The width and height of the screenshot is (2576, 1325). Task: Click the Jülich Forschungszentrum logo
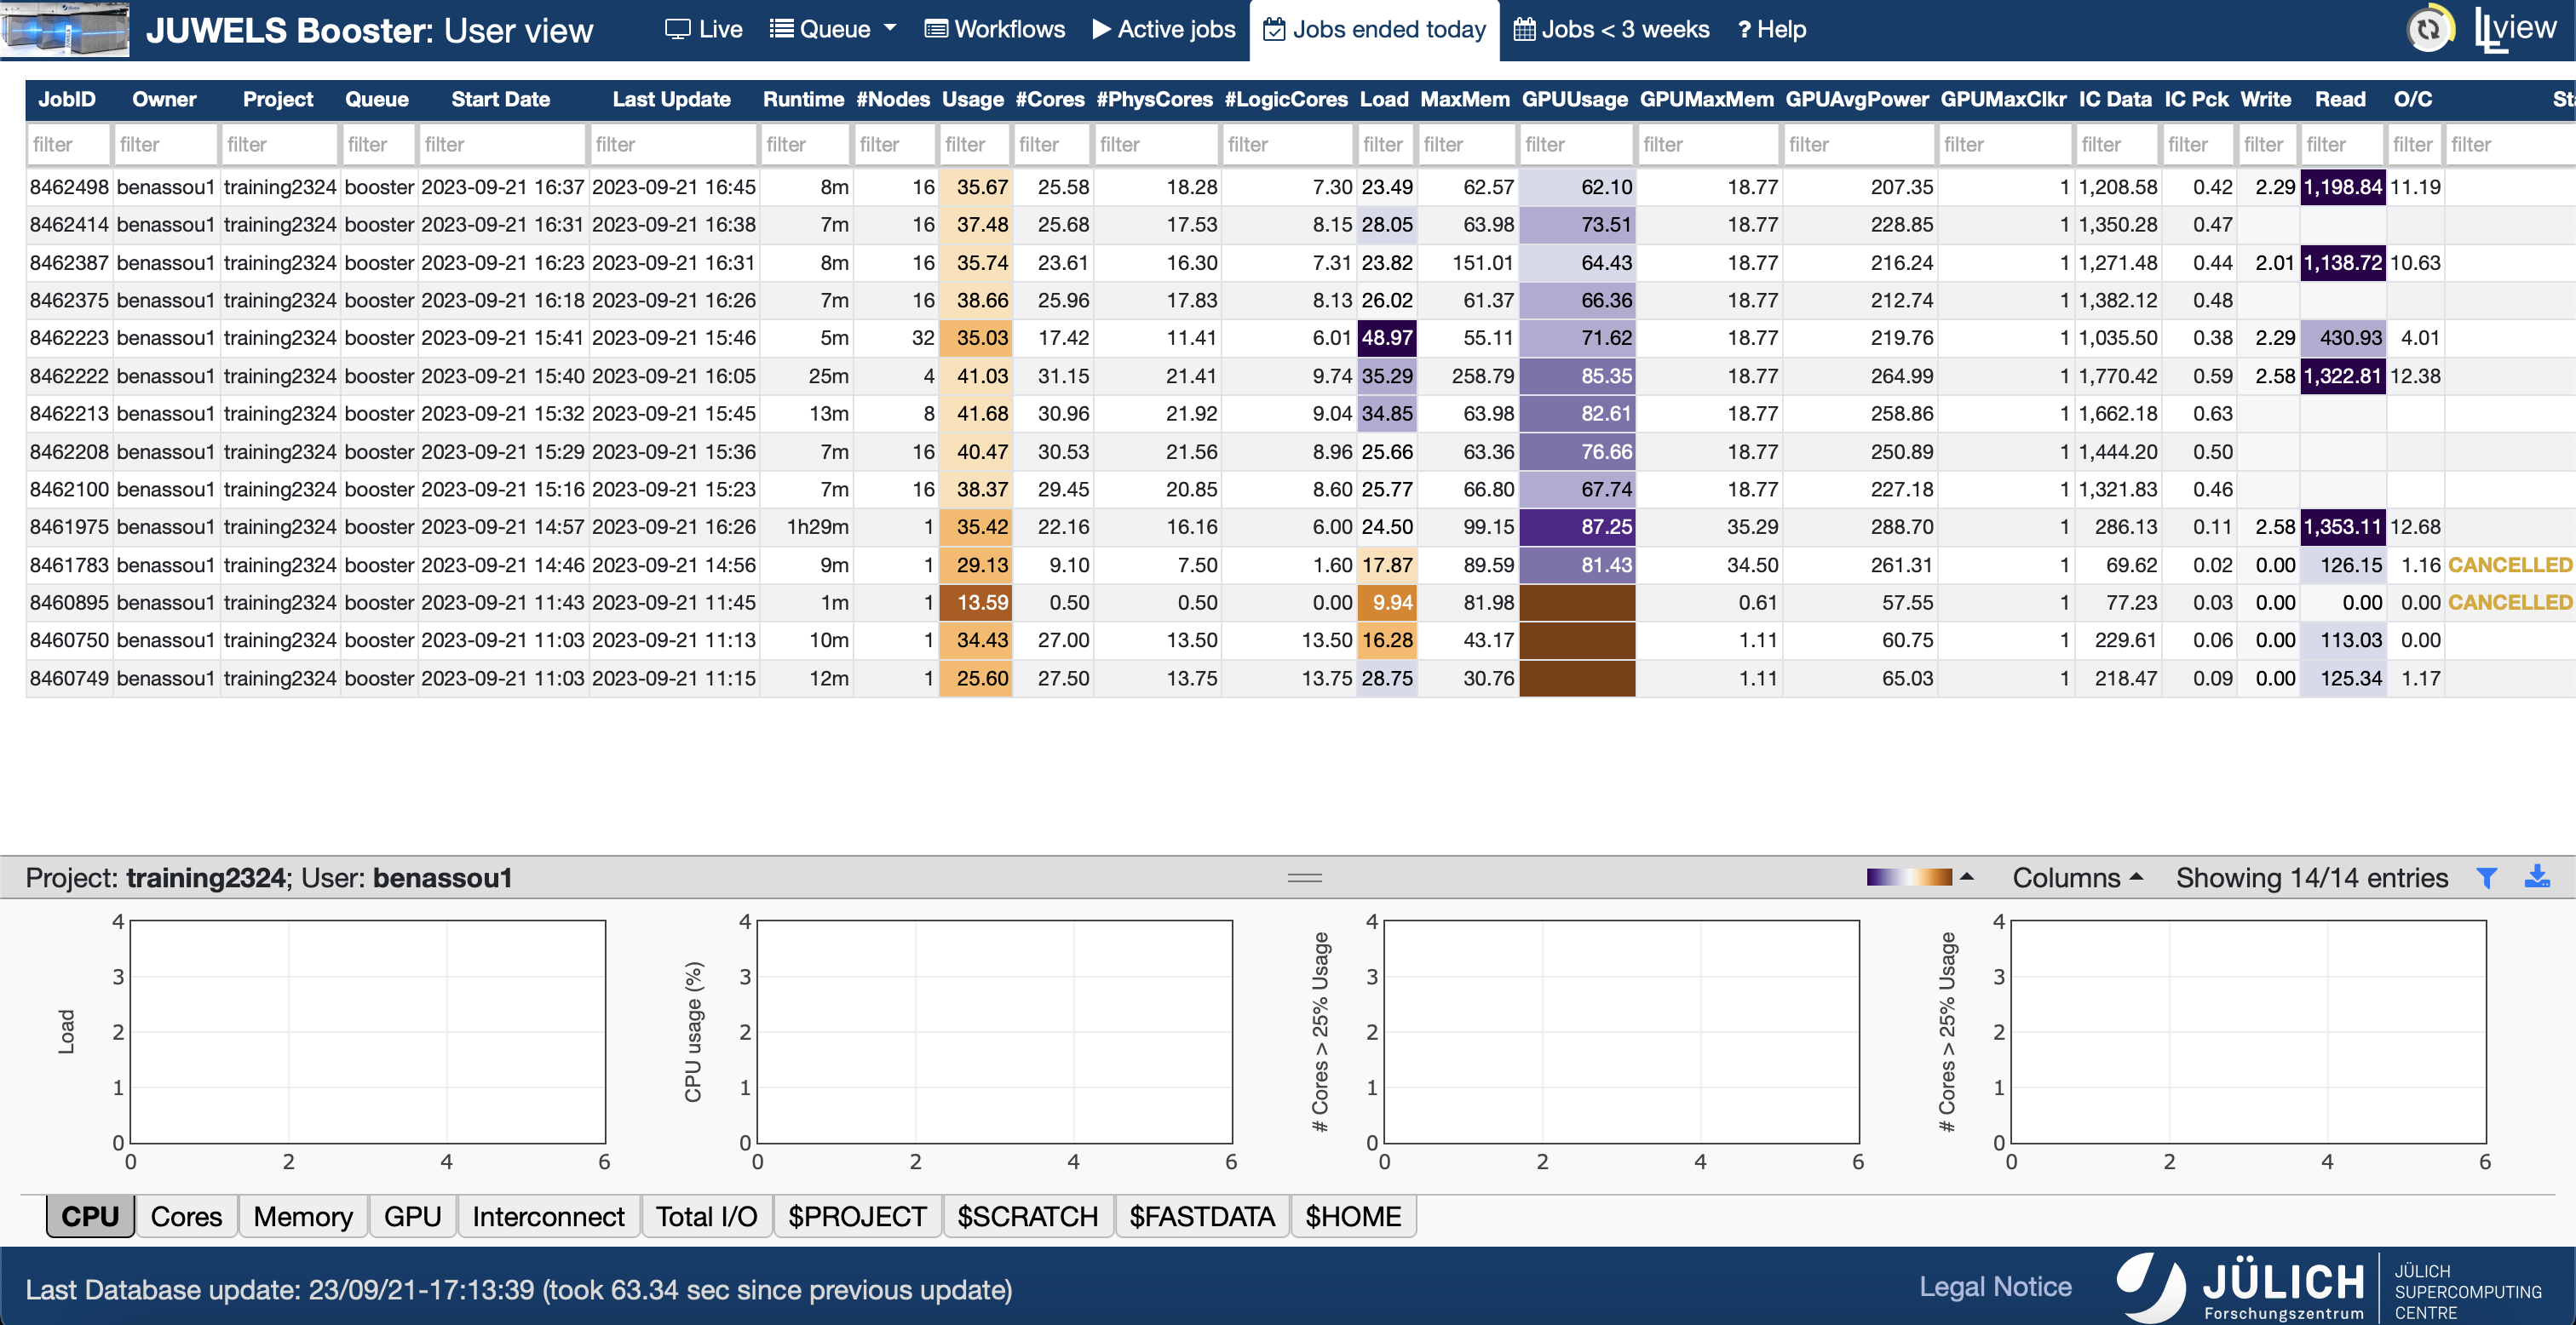(2240, 1288)
